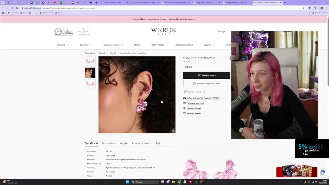Click the Rolex official distributor badge
Screen dimensions: 329x185
coord(63,32)
